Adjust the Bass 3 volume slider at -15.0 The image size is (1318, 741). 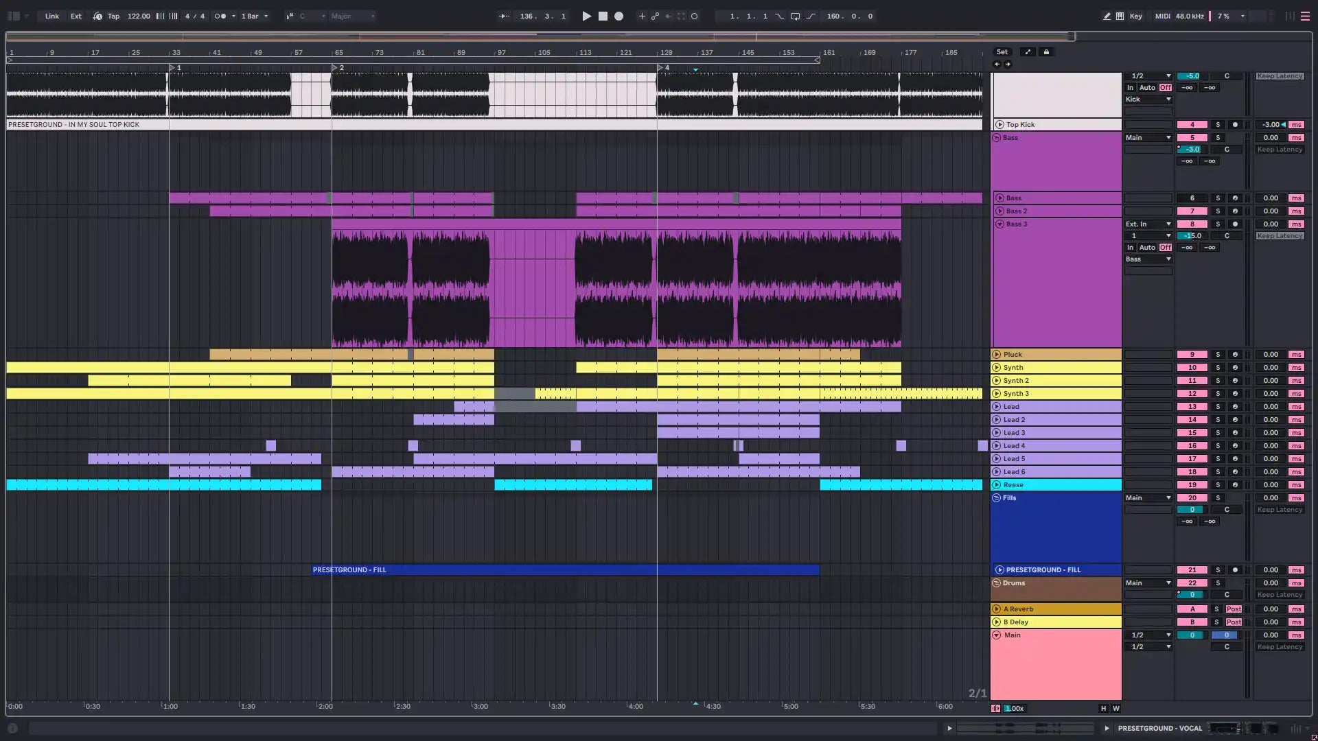pyautogui.click(x=1192, y=236)
